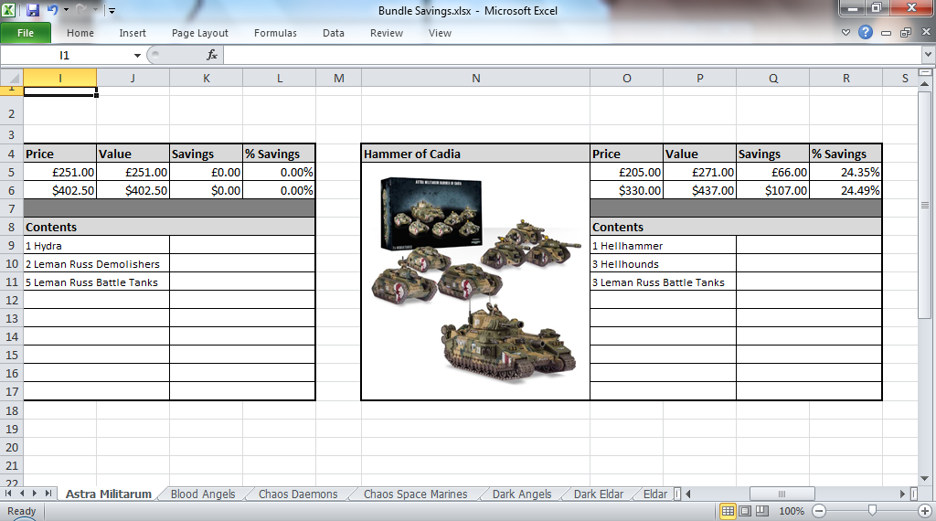Click the '5 Leman Russ Battle Tanks' cell
Image resolution: width=936 pixels, height=521 pixels.
(x=96, y=282)
